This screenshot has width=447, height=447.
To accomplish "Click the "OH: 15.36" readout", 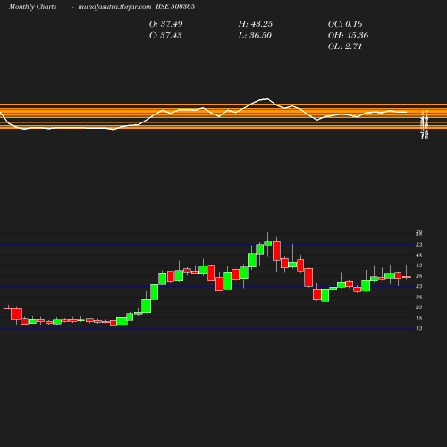I will (x=348, y=35).
